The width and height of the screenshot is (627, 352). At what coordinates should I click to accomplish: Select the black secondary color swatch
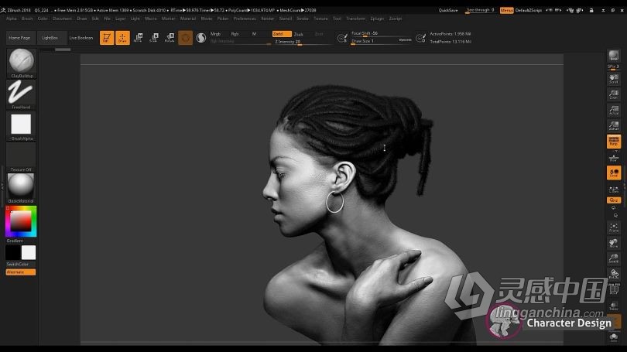[x=13, y=252]
